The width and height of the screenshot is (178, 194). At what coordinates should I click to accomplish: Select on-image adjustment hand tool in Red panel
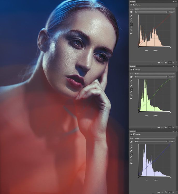131,12
